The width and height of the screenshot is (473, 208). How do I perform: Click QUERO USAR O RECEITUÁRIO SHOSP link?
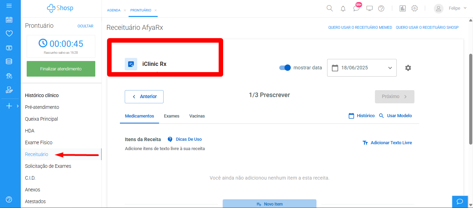(427, 27)
